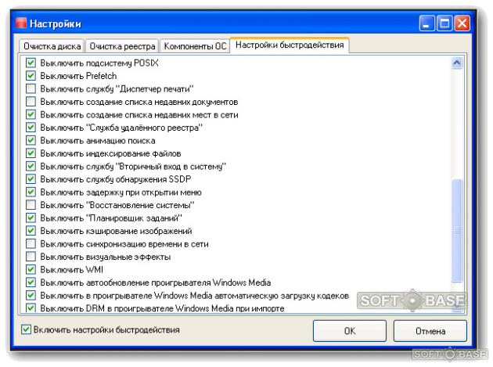The width and height of the screenshot is (493, 367).
Task: Enable Выключить службу "Диспетчер печати"
Action: [x=31, y=89]
